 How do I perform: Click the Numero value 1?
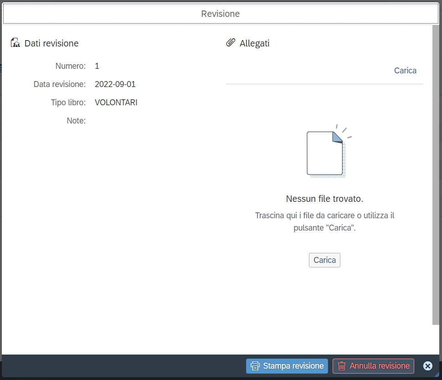(x=97, y=66)
